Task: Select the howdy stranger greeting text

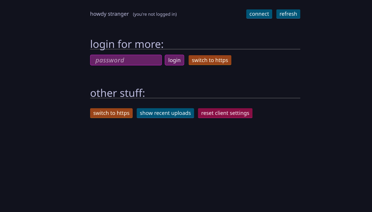Action: (109, 14)
